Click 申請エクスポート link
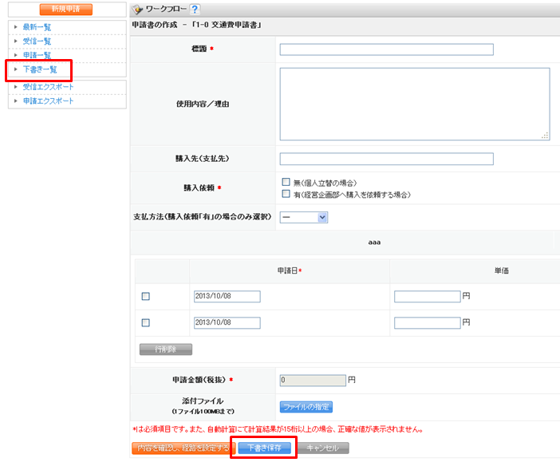Viewport: 560px width, 462px height. tap(48, 101)
